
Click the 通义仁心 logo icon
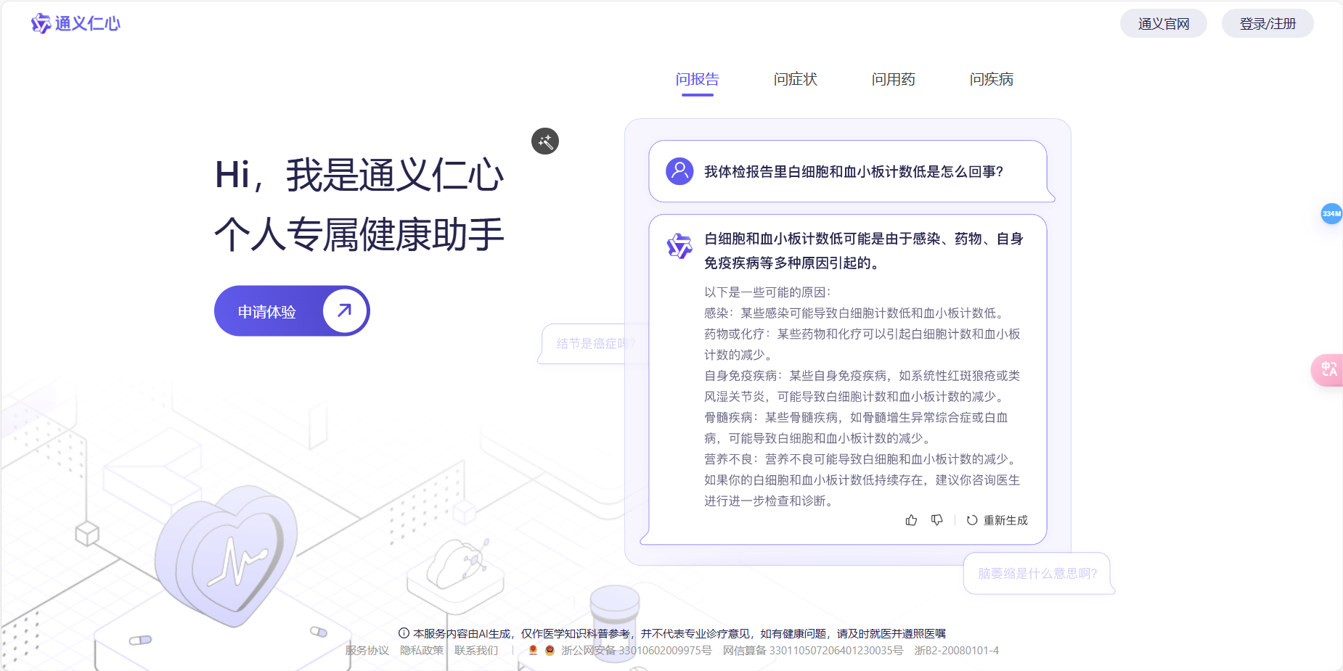41,22
